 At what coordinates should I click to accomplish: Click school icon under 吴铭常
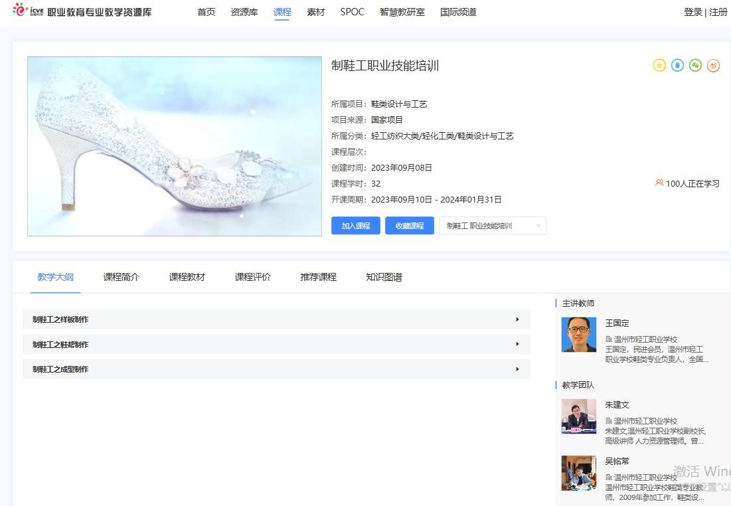(608, 477)
